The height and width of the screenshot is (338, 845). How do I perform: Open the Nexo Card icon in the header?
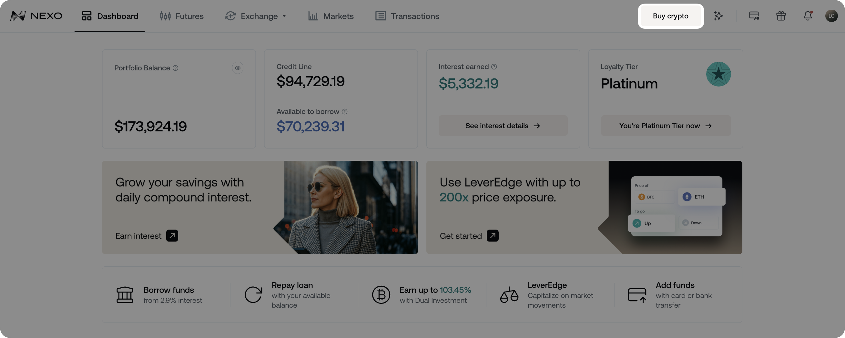pos(753,16)
